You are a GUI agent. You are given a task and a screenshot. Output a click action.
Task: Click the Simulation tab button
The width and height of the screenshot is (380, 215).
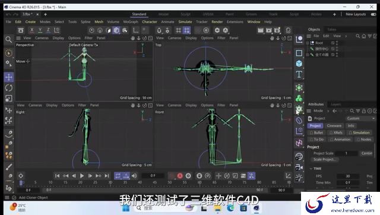[359, 132]
